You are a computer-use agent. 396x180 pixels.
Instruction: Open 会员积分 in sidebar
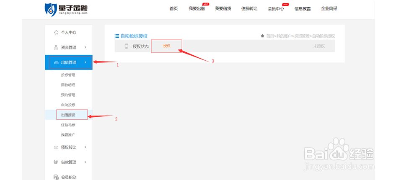(x=69, y=177)
